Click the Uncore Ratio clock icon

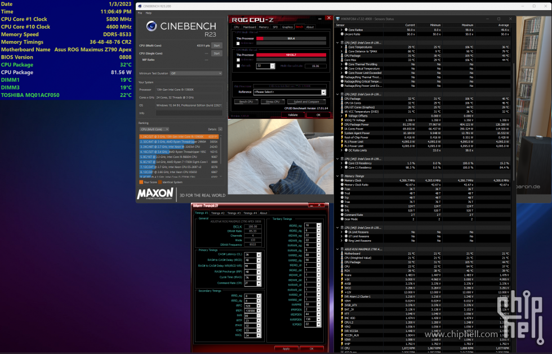pyautogui.click(x=342, y=34)
